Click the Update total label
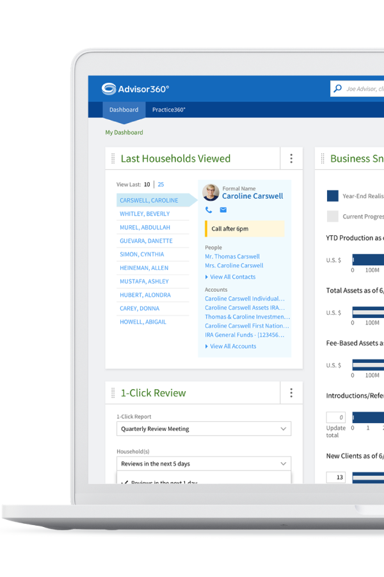The width and height of the screenshot is (384, 577). (336, 431)
